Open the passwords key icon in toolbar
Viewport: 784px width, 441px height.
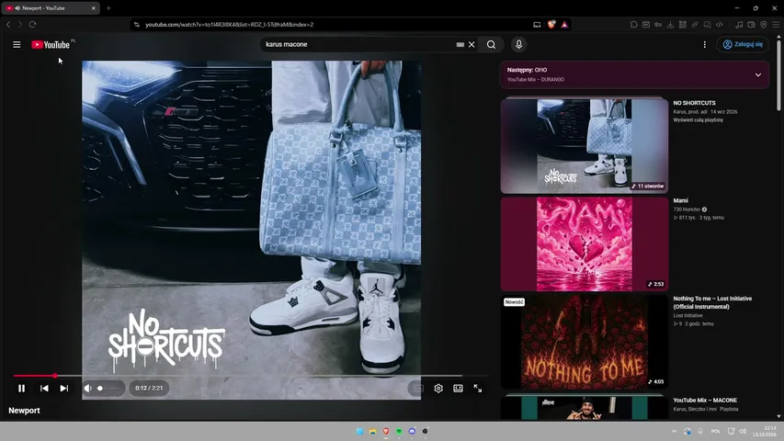coord(658,25)
